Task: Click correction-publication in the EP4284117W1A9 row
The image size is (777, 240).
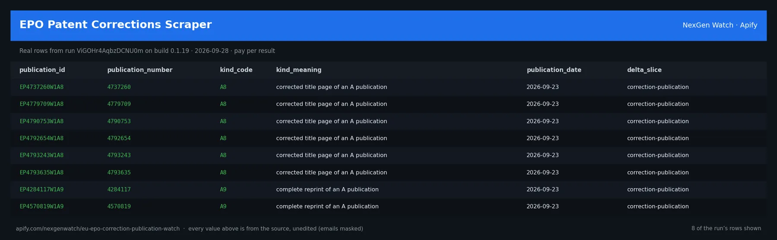Action: click(x=658, y=189)
